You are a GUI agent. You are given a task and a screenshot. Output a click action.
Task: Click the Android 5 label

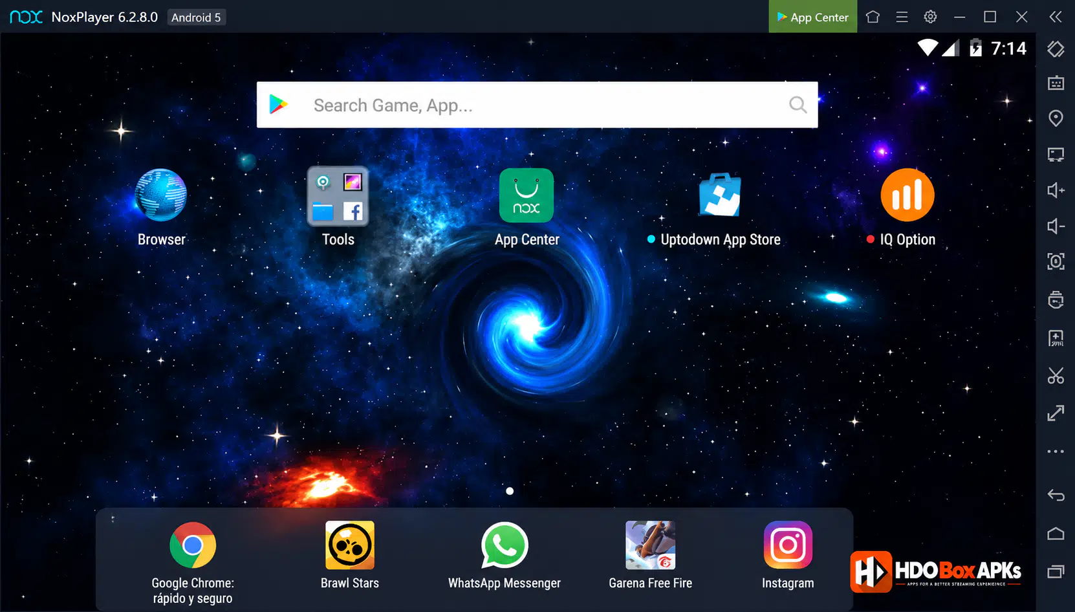(x=196, y=17)
